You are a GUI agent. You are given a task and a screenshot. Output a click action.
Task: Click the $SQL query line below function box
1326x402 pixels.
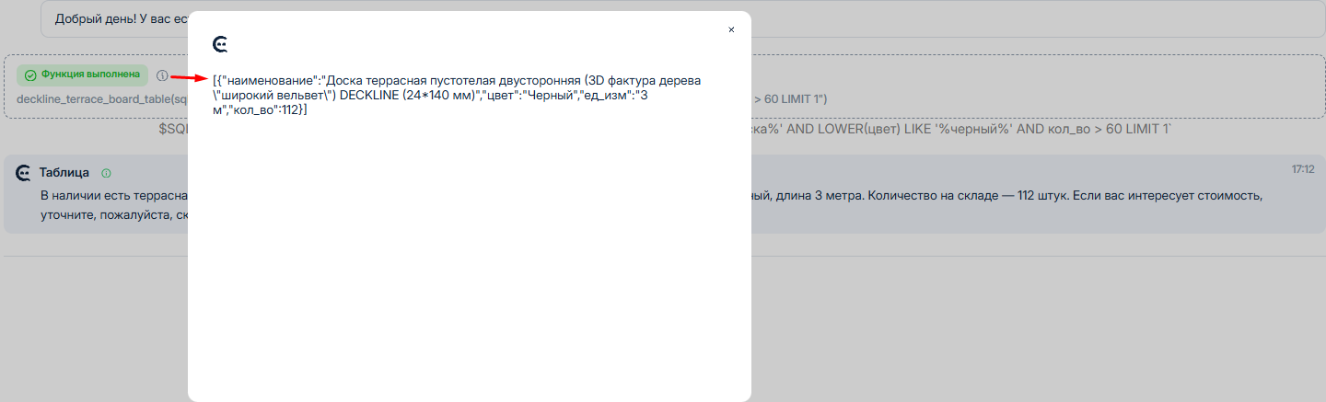[x=173, y=129]
